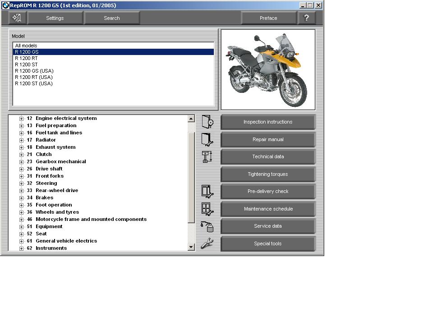Image resolution: width=433 pixels, height=326 pixels.
Task: Click the exit door icon in toolbar
Action: 17,18
